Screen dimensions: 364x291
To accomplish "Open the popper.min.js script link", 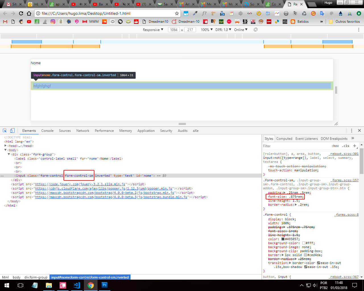I will [104, 188].
